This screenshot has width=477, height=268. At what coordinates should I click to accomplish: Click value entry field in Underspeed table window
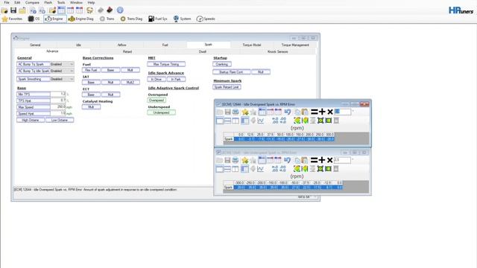click(x=343, y=160)
